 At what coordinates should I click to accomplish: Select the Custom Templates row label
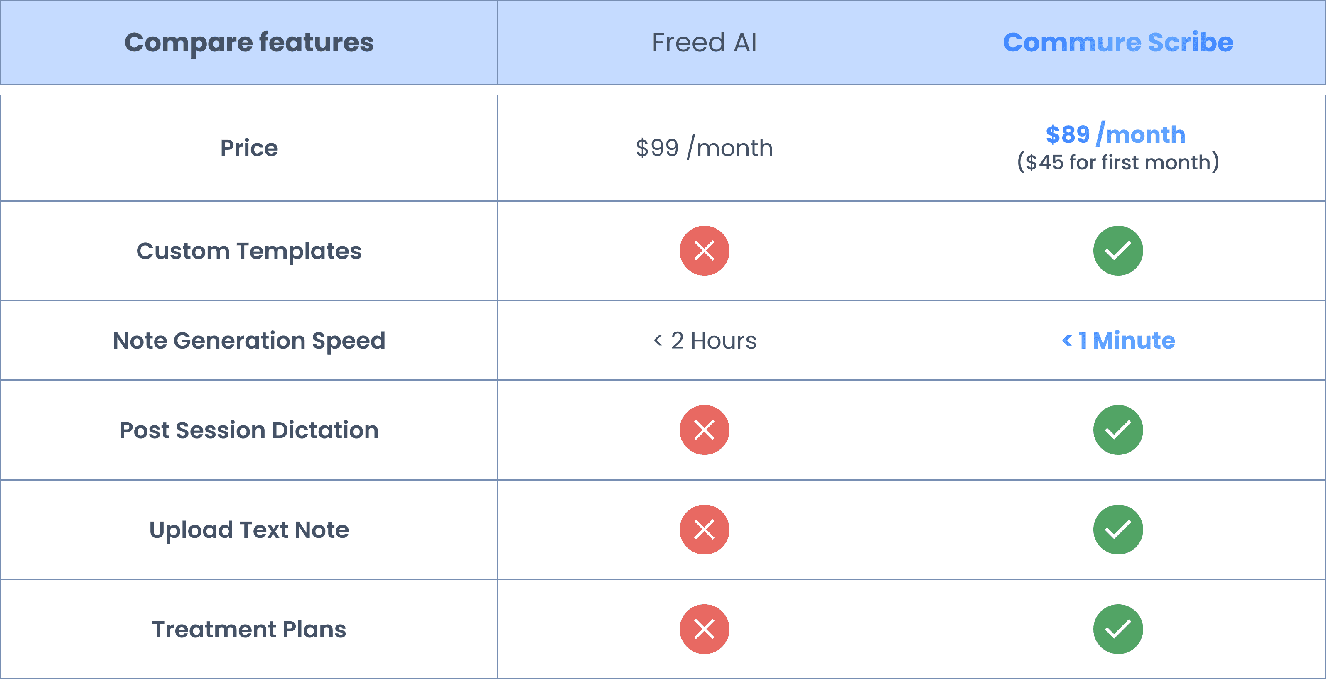248,251
